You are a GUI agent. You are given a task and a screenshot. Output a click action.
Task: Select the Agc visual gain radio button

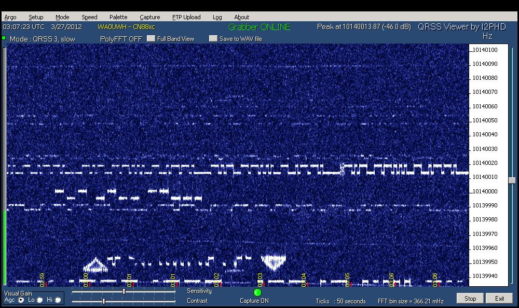[21, 300]
